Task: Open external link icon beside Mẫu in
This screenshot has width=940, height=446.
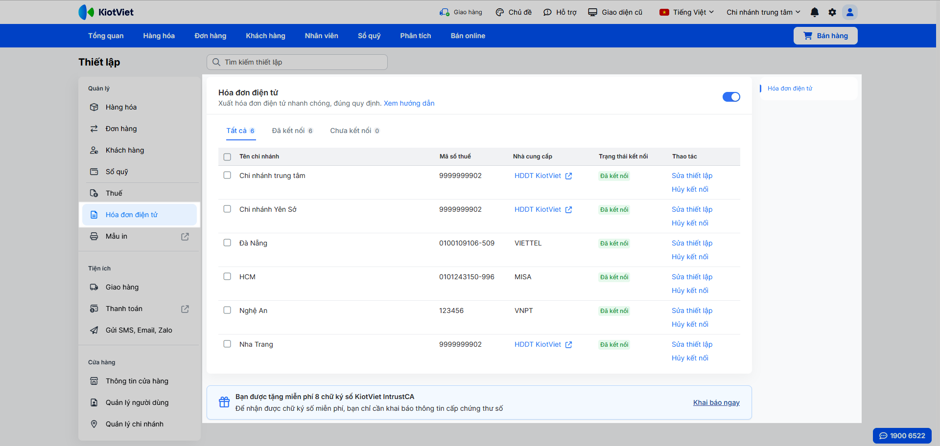Action: 185,237
